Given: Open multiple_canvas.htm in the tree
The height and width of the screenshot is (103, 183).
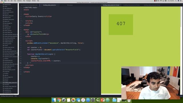Looking at the screenshot, I should [x=9, y=40].
